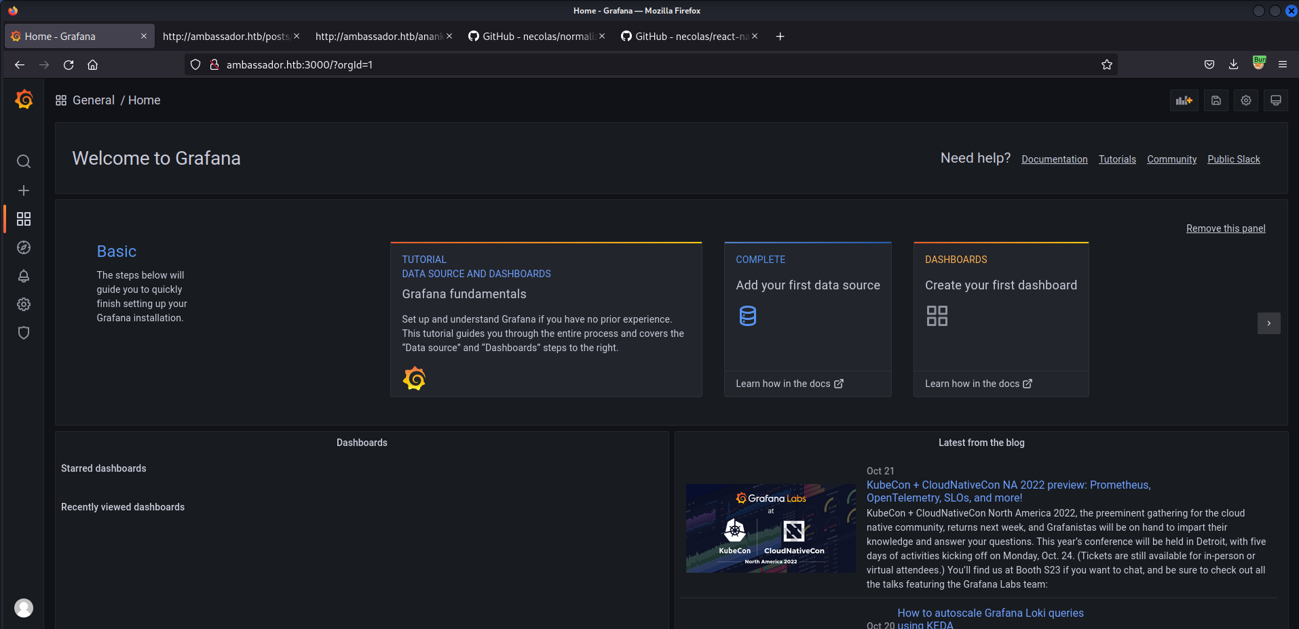Image resolution: width=1299 pixels, height=629 pixels.
Task: Open the Community link
Action: [1172, 159]
